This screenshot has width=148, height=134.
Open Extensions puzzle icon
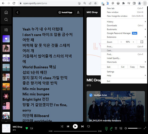[x=123, y=3]
